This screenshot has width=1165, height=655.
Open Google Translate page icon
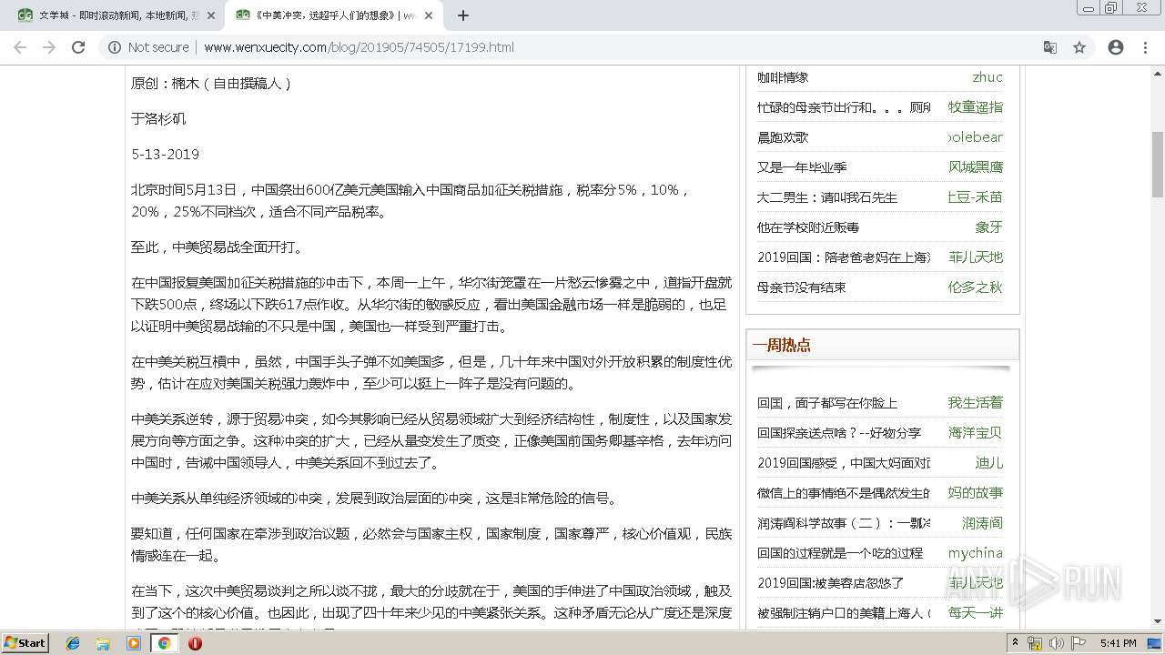(x=1050, y=47)
